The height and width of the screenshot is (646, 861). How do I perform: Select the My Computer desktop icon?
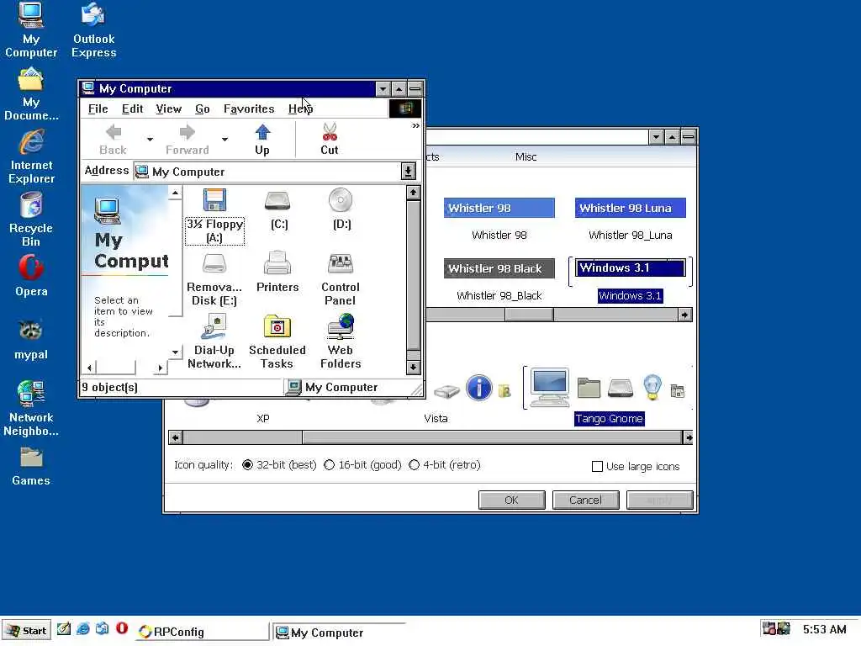coord(31,29)
